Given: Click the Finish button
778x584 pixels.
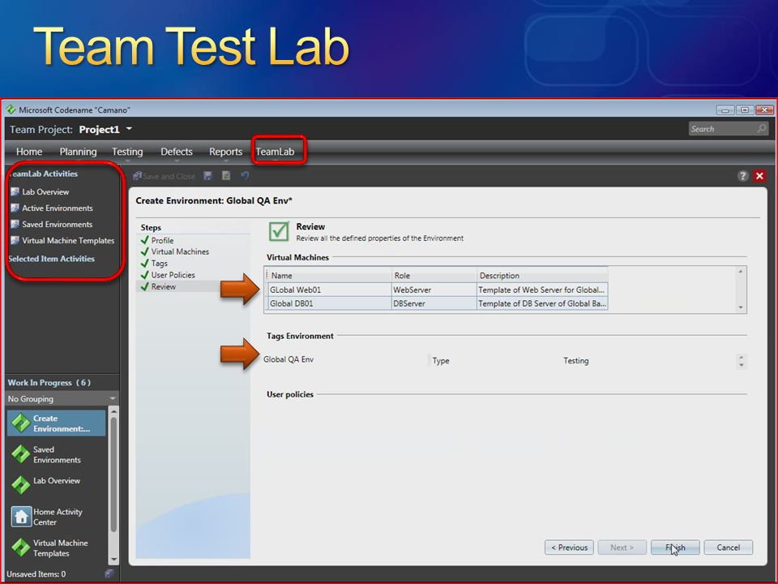Looking at the screenshot, I should (x=675, y=547).
